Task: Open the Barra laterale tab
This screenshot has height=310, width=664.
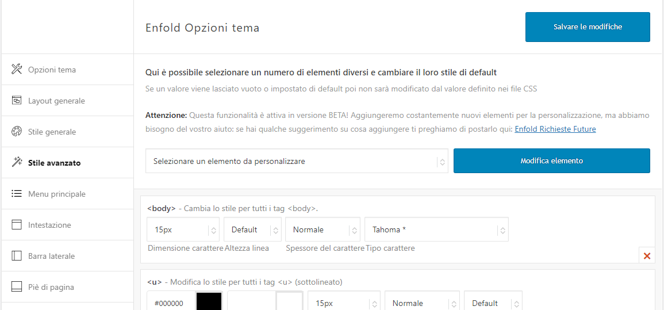Action: [x=68, y=256]
